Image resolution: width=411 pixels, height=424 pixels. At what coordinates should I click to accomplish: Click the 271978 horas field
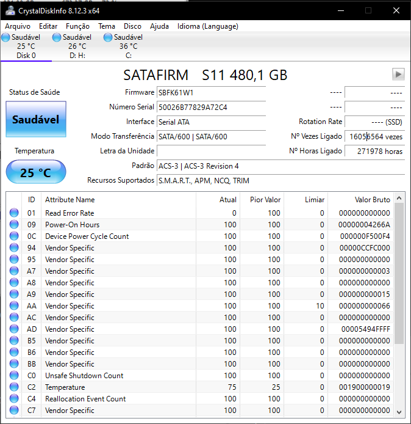click(x=375, y=151)
